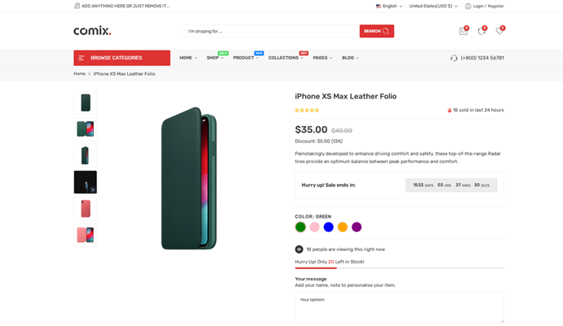Open the United States (USD $) currency dropdown
This screenshot has height=326, width=563.
coord(432,6)
